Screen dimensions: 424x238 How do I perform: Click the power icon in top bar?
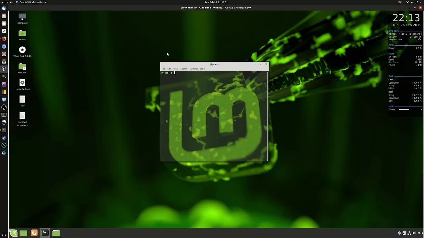pyautogui.click(x=417, y=2)
